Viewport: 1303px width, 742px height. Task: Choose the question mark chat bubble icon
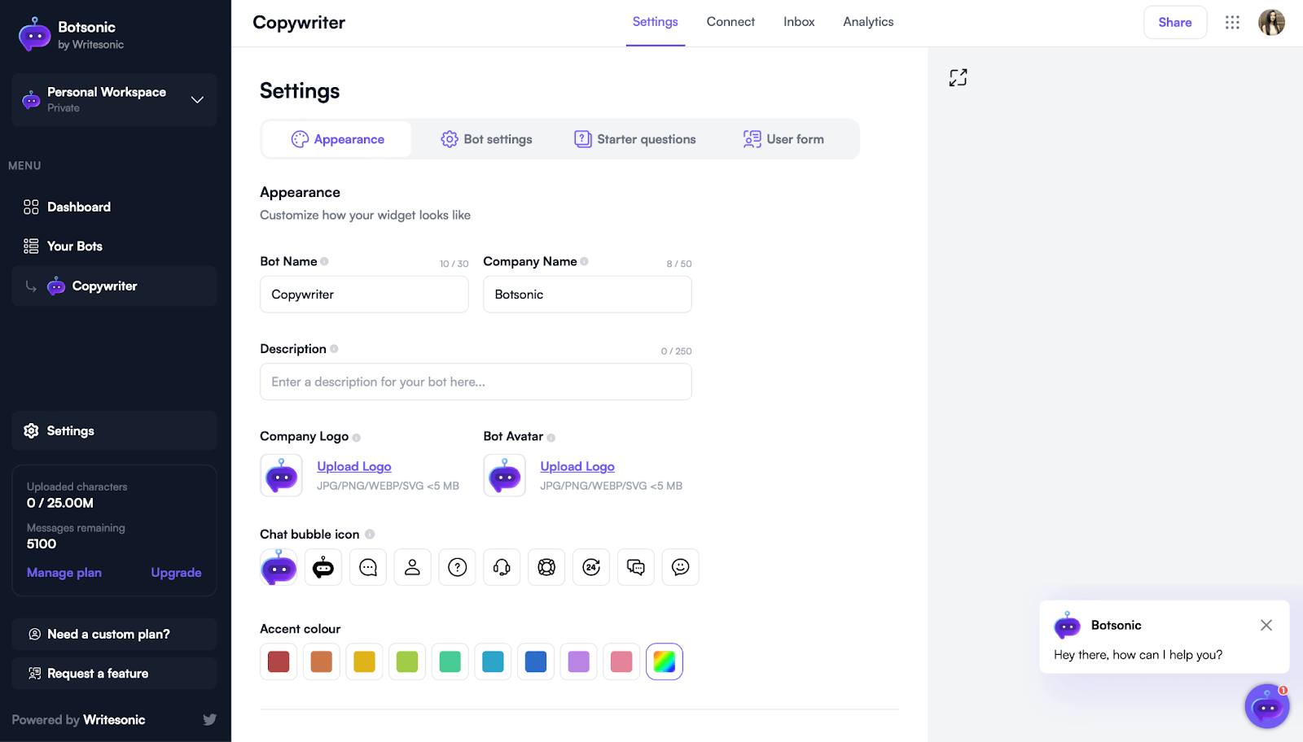point(458,567)
